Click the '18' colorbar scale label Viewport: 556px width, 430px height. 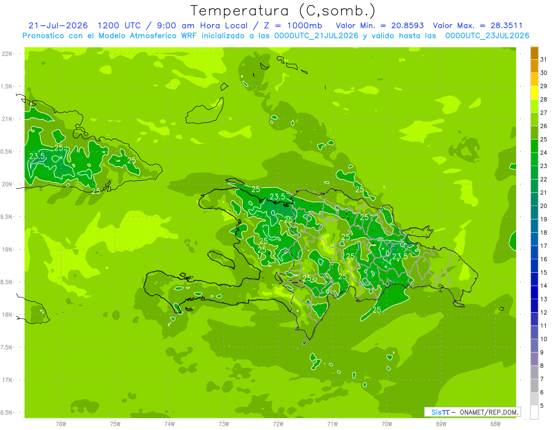pos(544,232)
